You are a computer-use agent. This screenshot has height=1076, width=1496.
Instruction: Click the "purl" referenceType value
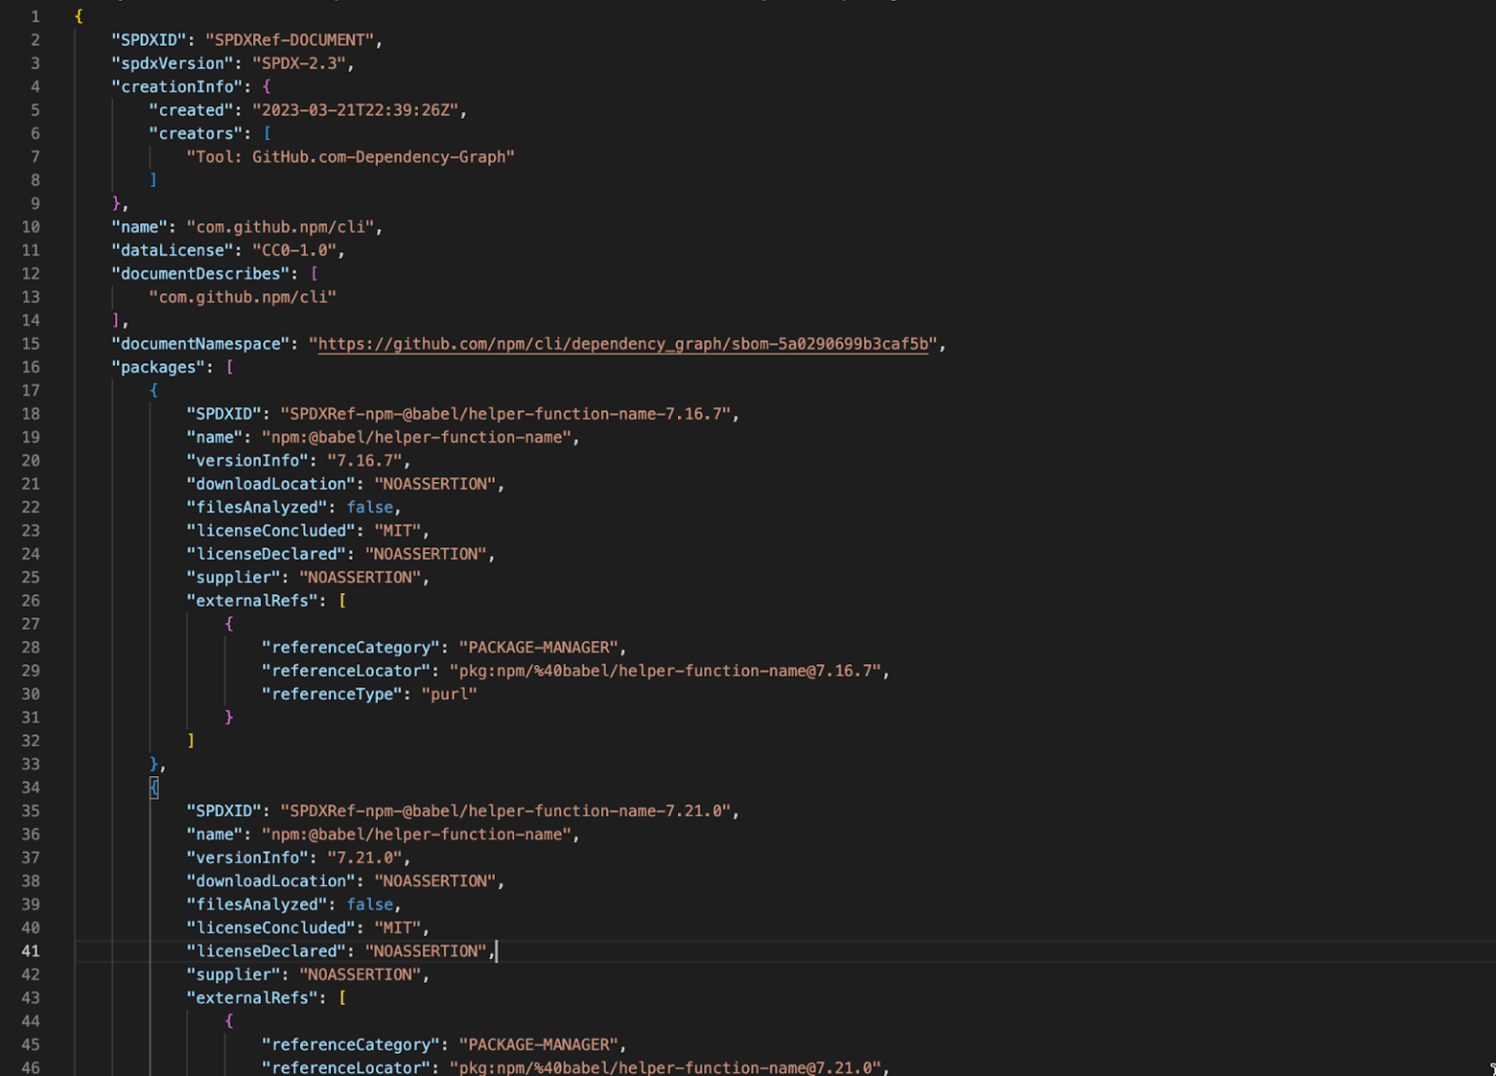[x=449, y=693]
